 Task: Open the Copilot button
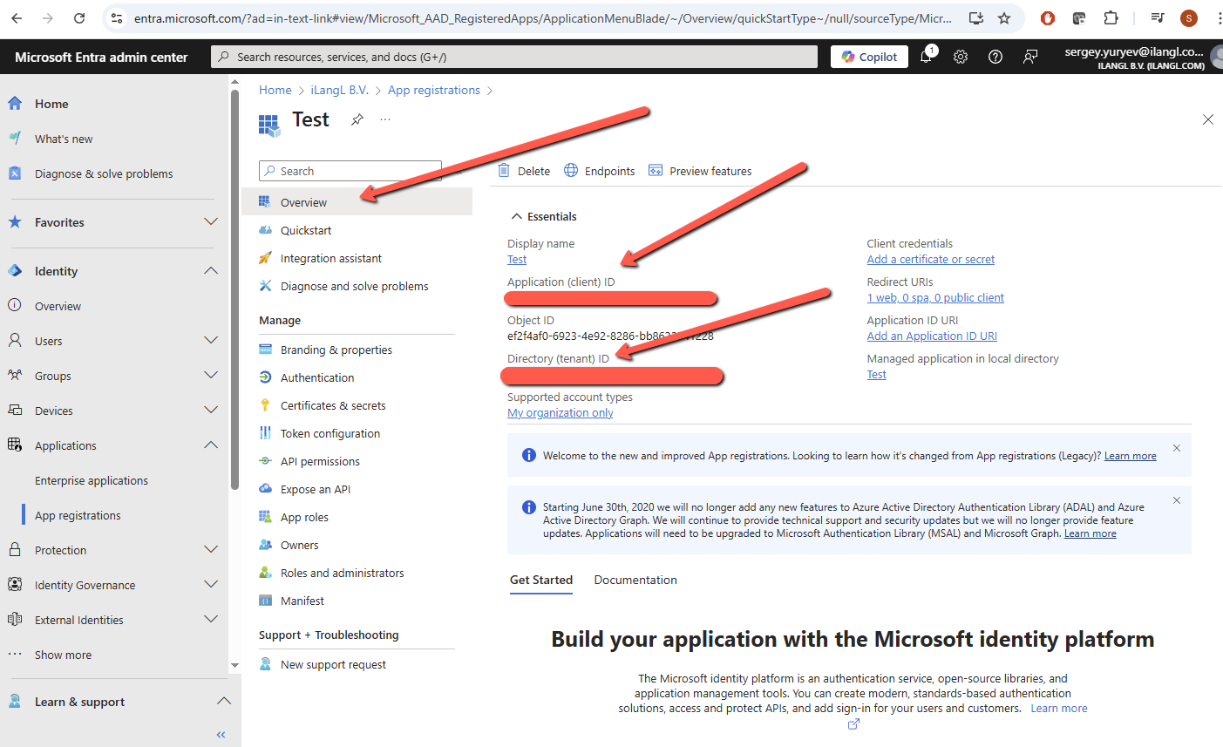pos(869,57)
